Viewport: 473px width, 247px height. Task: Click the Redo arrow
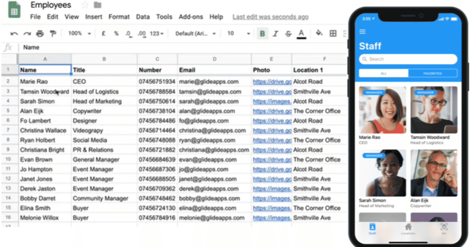click(x=27, y=34)
